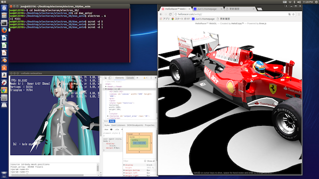Expand the display computed property
This screenshot has width=319, height=179.
click(x=124, y=165)
